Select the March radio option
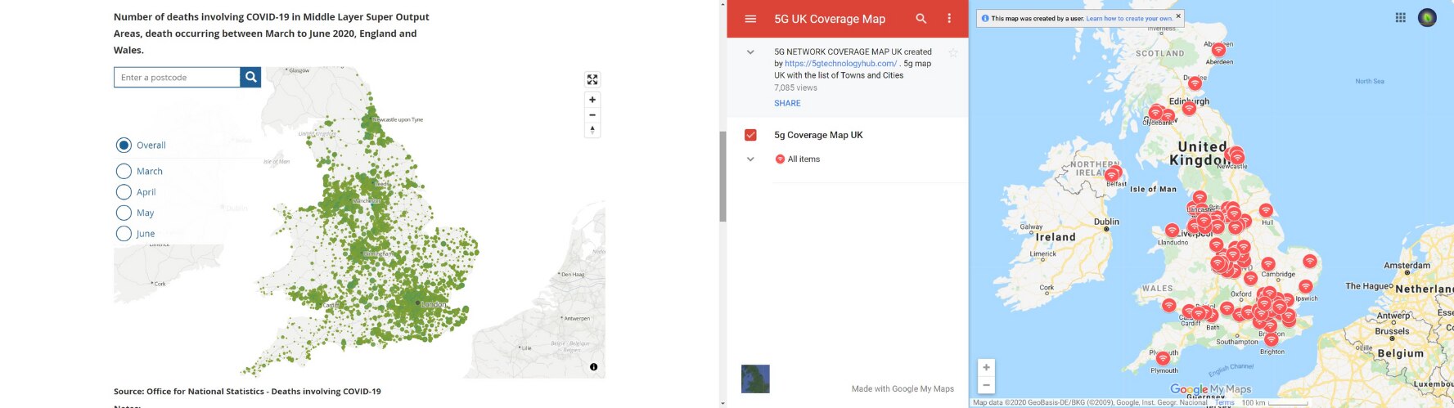This screenshot has height=408, width=1454. coord(124,171)
